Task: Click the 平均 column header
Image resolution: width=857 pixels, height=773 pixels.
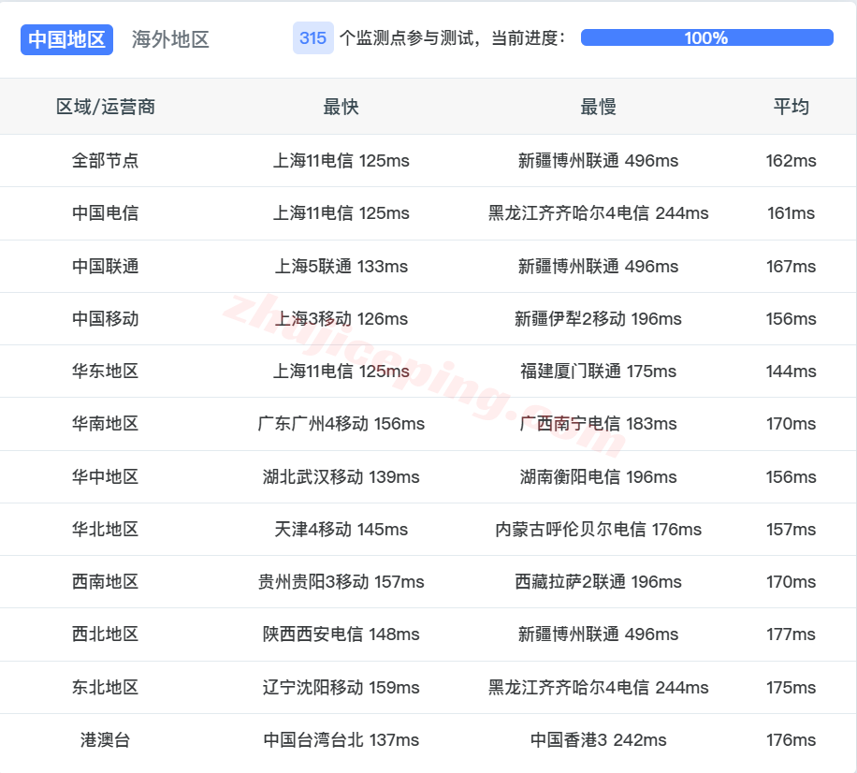Action: pyautogui.click(x=791, y=107)
